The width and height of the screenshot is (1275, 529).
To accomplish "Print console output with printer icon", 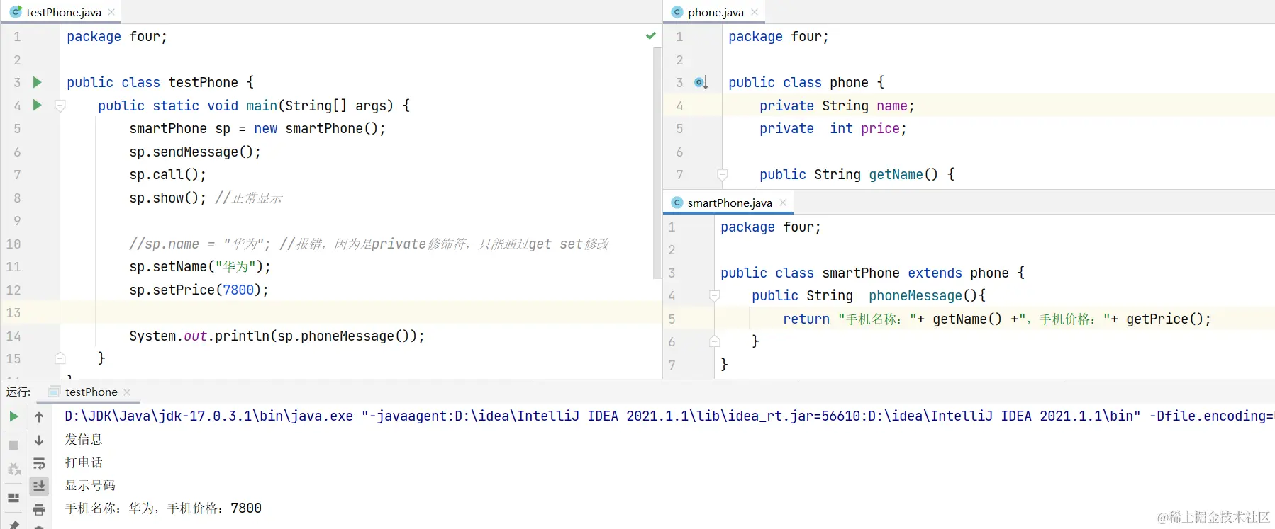I will [x=39, y=509].
